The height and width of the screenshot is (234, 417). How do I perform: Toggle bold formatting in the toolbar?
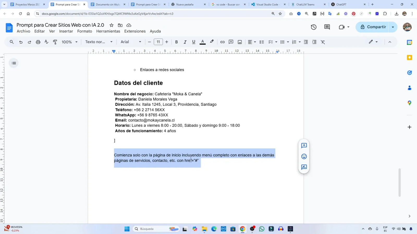click(176, 42)
